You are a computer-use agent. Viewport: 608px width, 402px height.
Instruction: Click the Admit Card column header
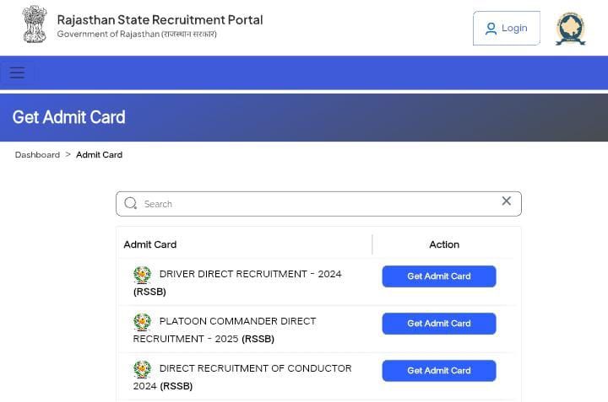coord(150,244)
